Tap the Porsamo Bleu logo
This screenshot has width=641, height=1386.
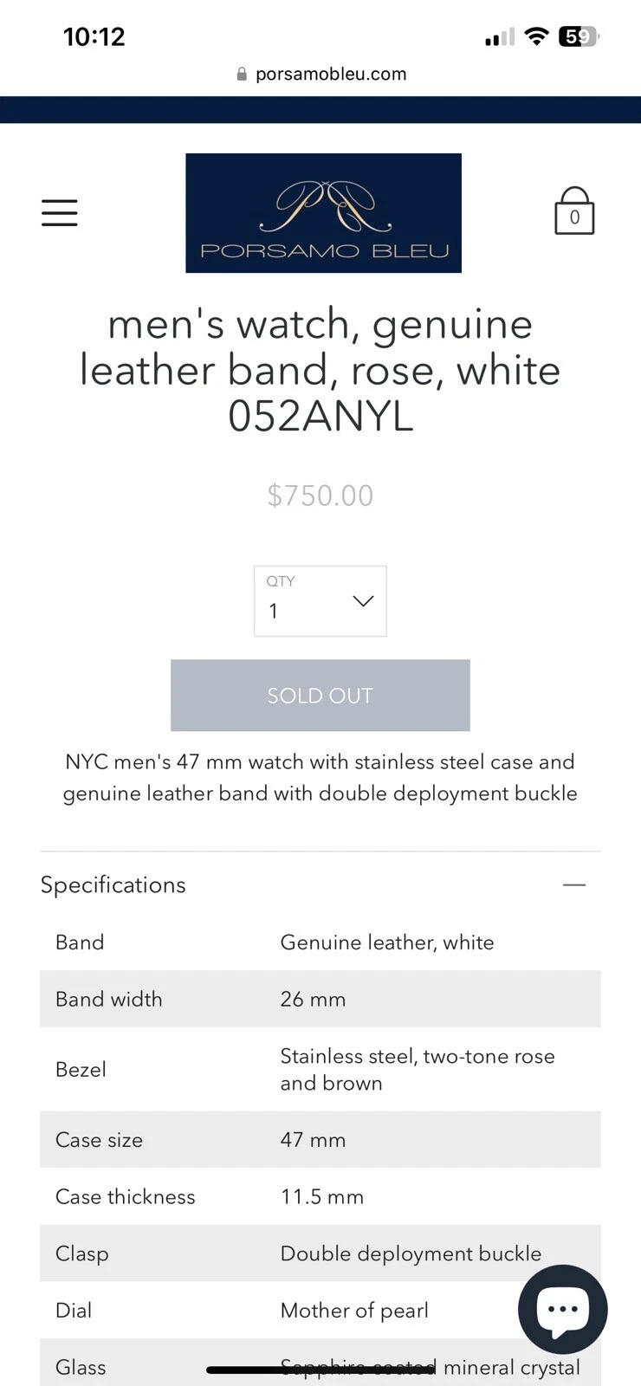323,213
